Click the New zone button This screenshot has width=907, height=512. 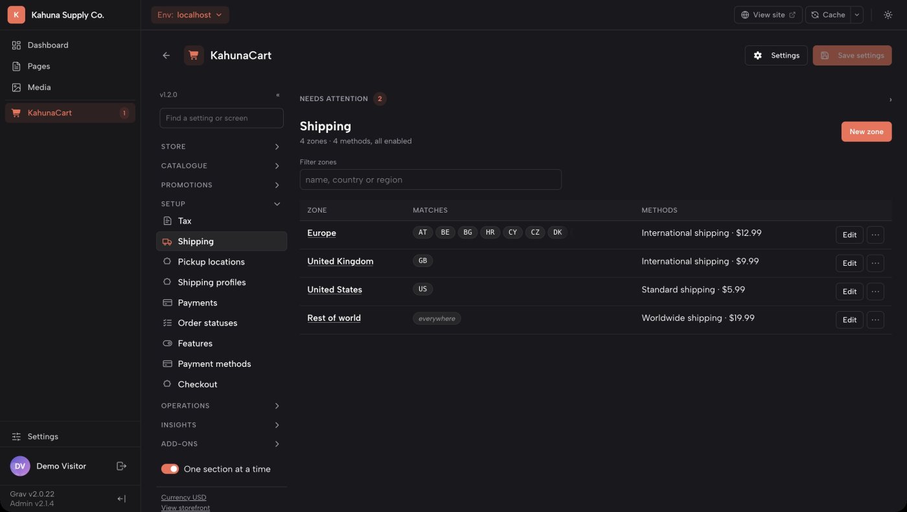pyautogui.click(x=866, y=132)
